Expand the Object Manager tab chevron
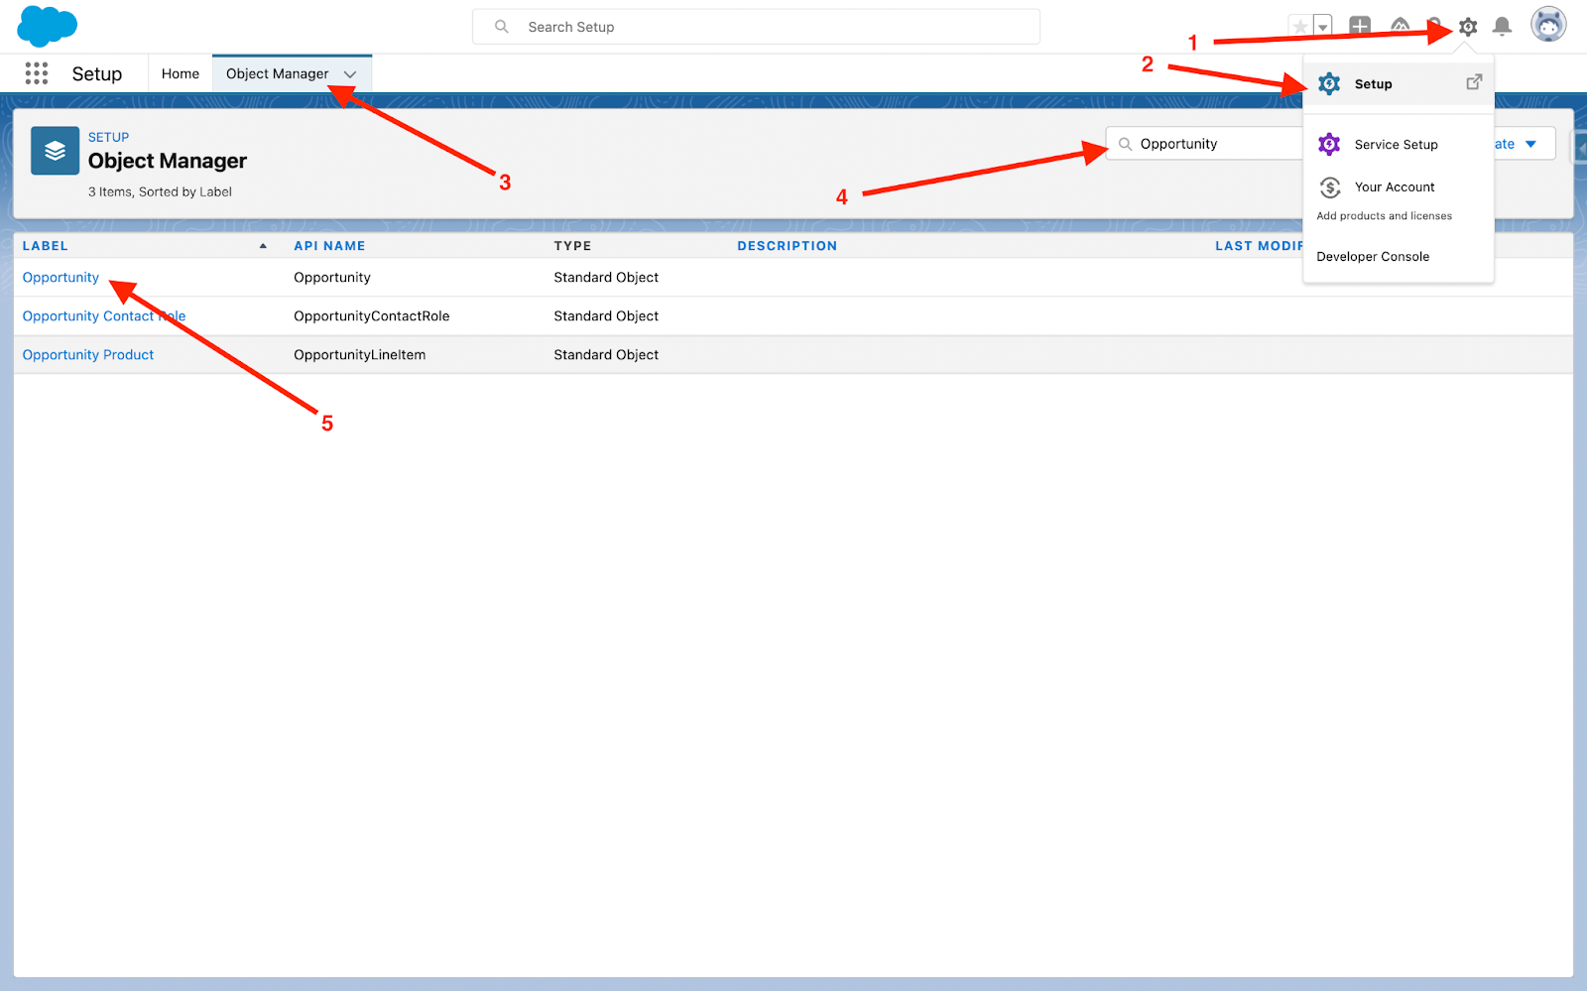This screenshot has height=991, width=1587. [350, 74]
